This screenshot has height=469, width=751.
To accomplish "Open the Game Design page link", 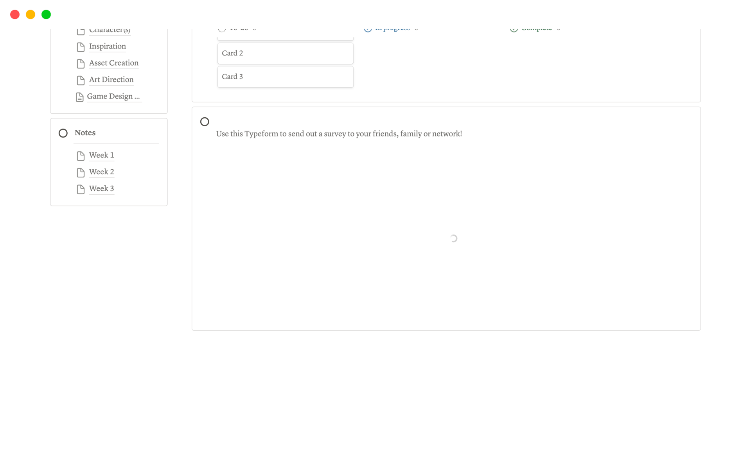I will click(113, 96).
